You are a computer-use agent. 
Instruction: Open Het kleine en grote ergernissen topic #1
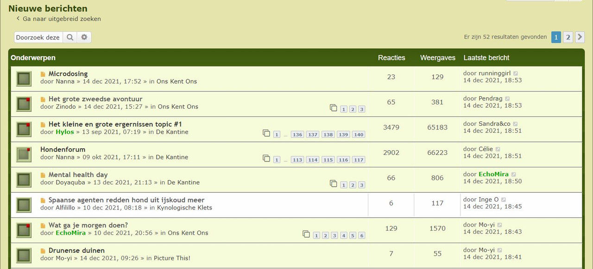[x=115, y=124]
